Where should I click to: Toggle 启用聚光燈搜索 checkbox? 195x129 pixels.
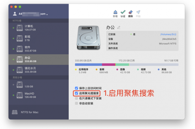(x=76, y=93)
